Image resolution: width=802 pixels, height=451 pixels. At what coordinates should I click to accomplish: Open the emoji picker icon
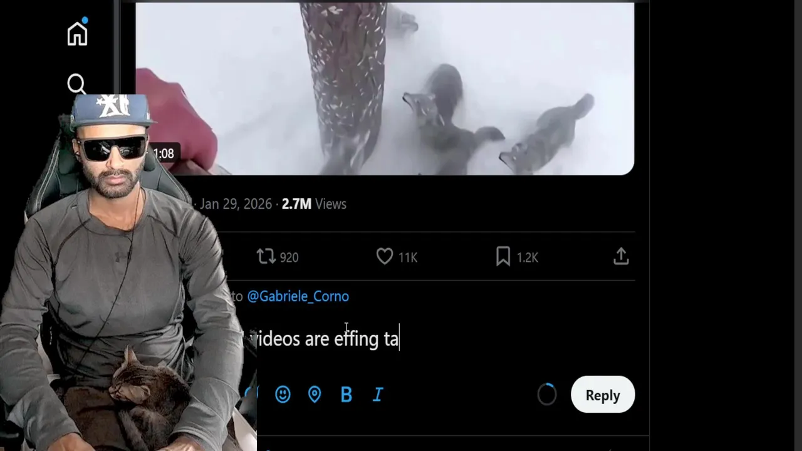pyautogui.click(x=283, y=394)
